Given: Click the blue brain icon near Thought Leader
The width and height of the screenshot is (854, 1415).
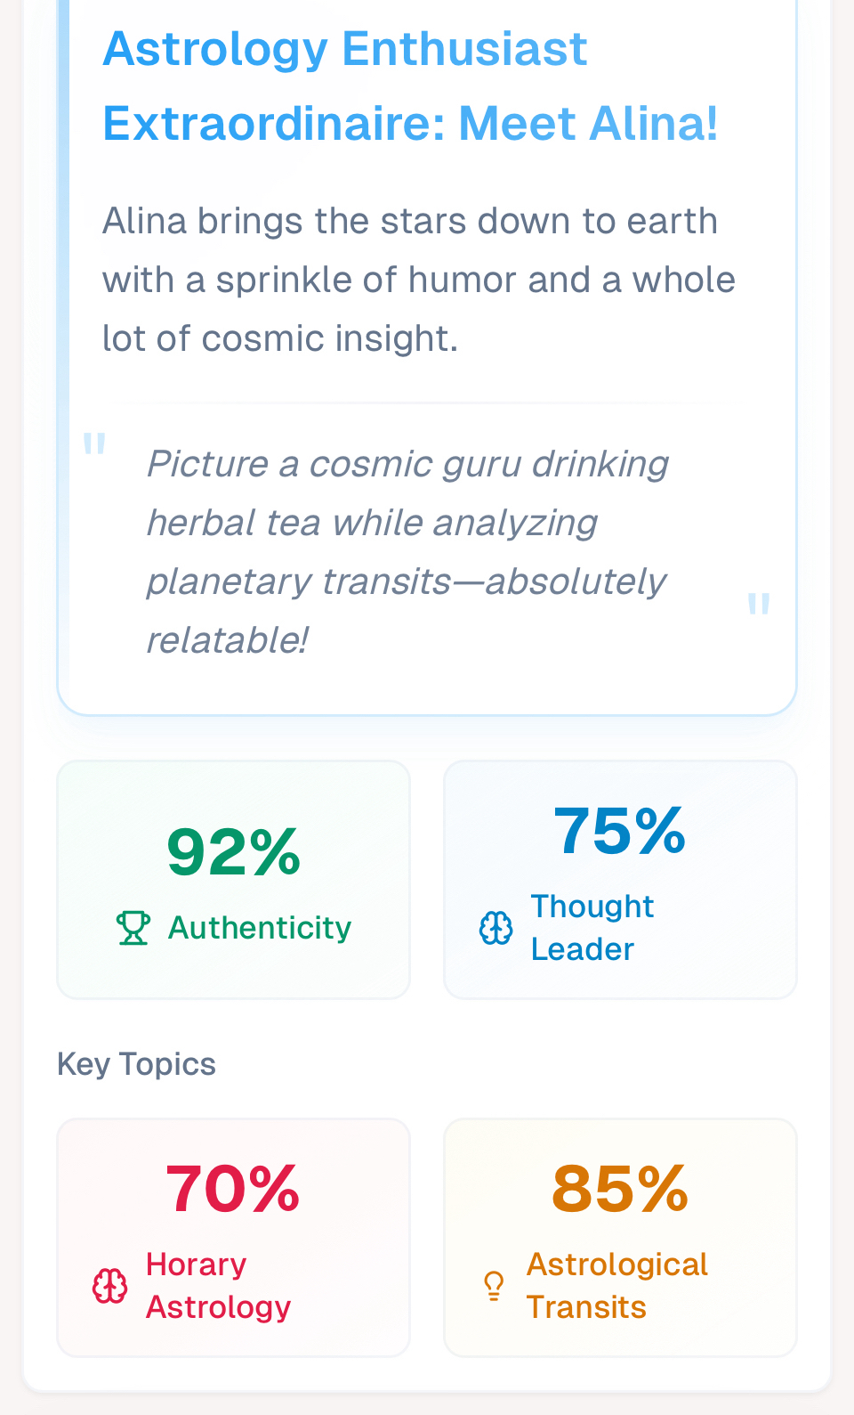Looking at the screenshot, I should click(496, 928).
